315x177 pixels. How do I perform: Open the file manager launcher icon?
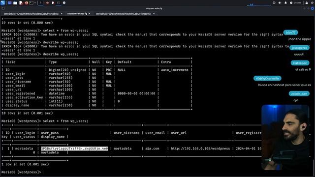[15, 3]
